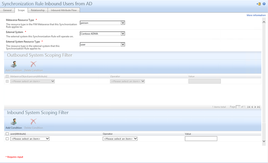Switch to the Relationship tab
268x163 pixels.
38,10
